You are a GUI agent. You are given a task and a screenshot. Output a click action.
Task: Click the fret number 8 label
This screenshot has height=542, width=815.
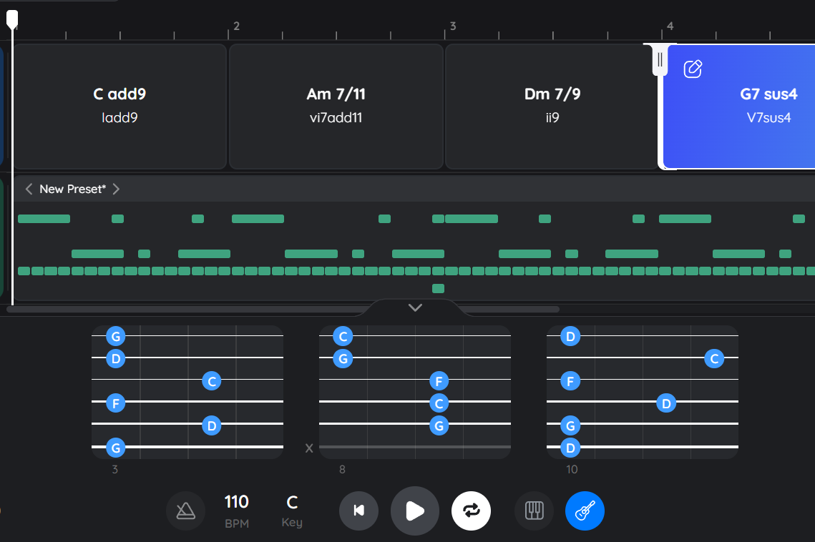pyautogui.click(x=342, y=470)
